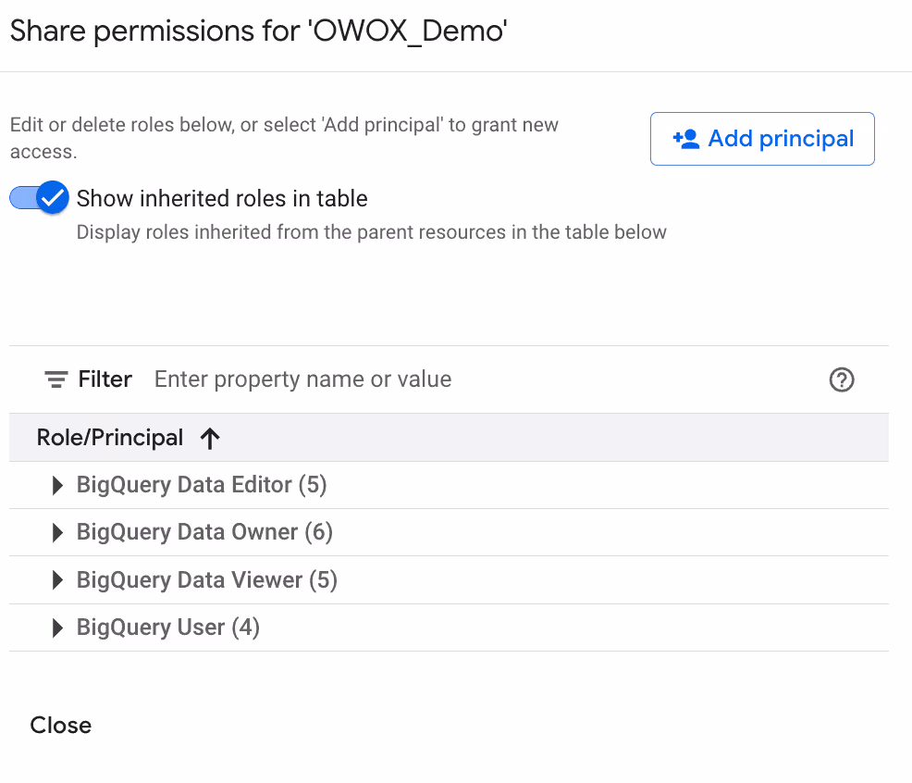Open the help question mark icon
This screenshot has width=912, height=783.
tap(842, 379)
